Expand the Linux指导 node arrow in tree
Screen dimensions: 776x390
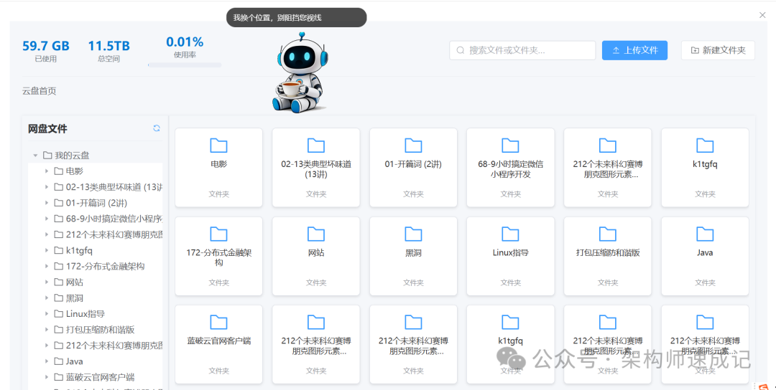(47, 313)
